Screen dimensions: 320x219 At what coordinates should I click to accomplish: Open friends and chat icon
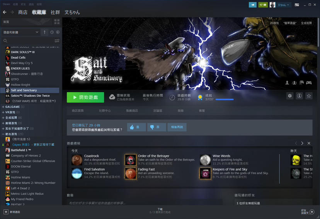[312, 212]
